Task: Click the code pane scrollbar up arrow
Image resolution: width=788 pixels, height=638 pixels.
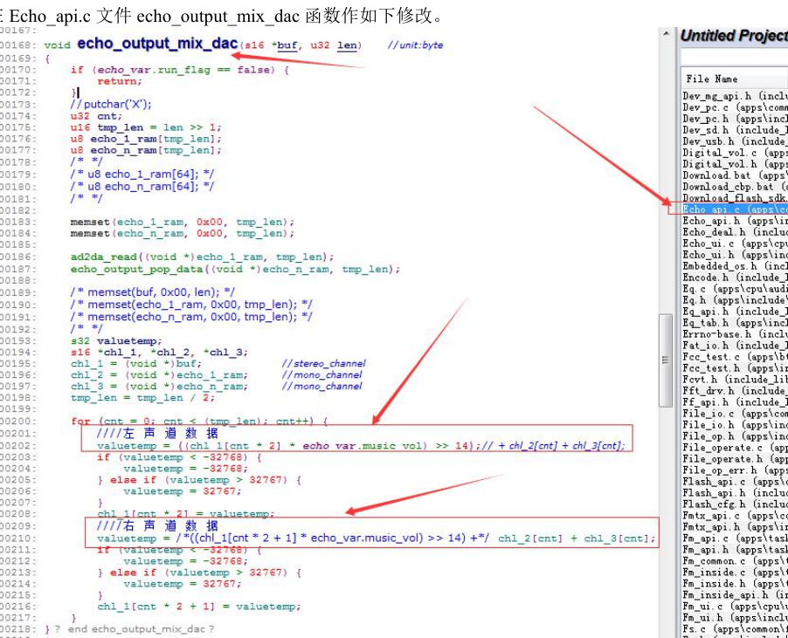Action: pyautogui.click(x=666, y=34)
